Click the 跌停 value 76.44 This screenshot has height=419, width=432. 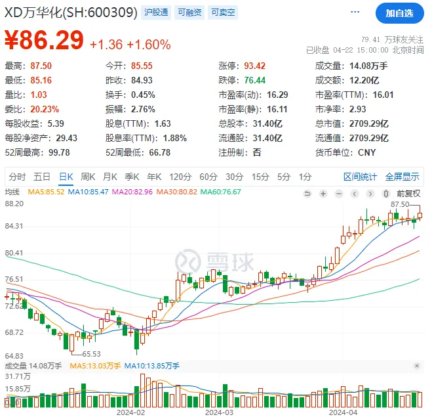254,80
